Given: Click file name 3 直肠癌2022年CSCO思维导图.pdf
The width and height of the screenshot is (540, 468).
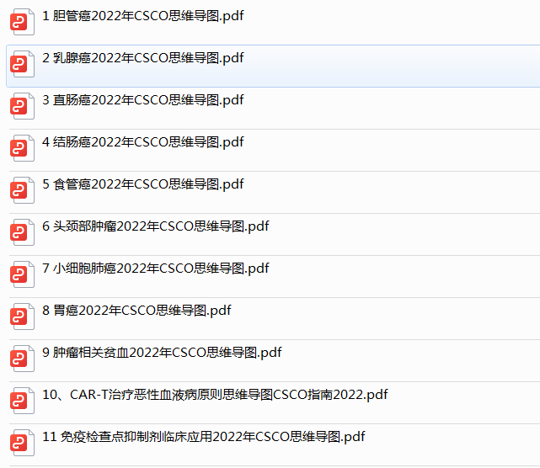Looking at the screenshot, I should coord(143,100).
